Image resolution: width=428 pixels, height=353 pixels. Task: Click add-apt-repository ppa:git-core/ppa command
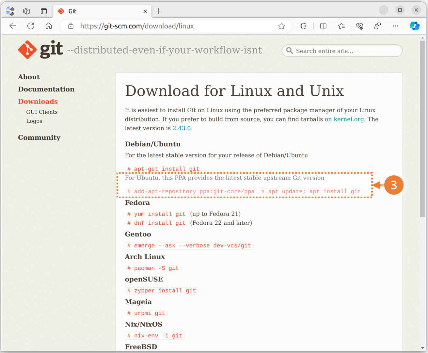191,191
